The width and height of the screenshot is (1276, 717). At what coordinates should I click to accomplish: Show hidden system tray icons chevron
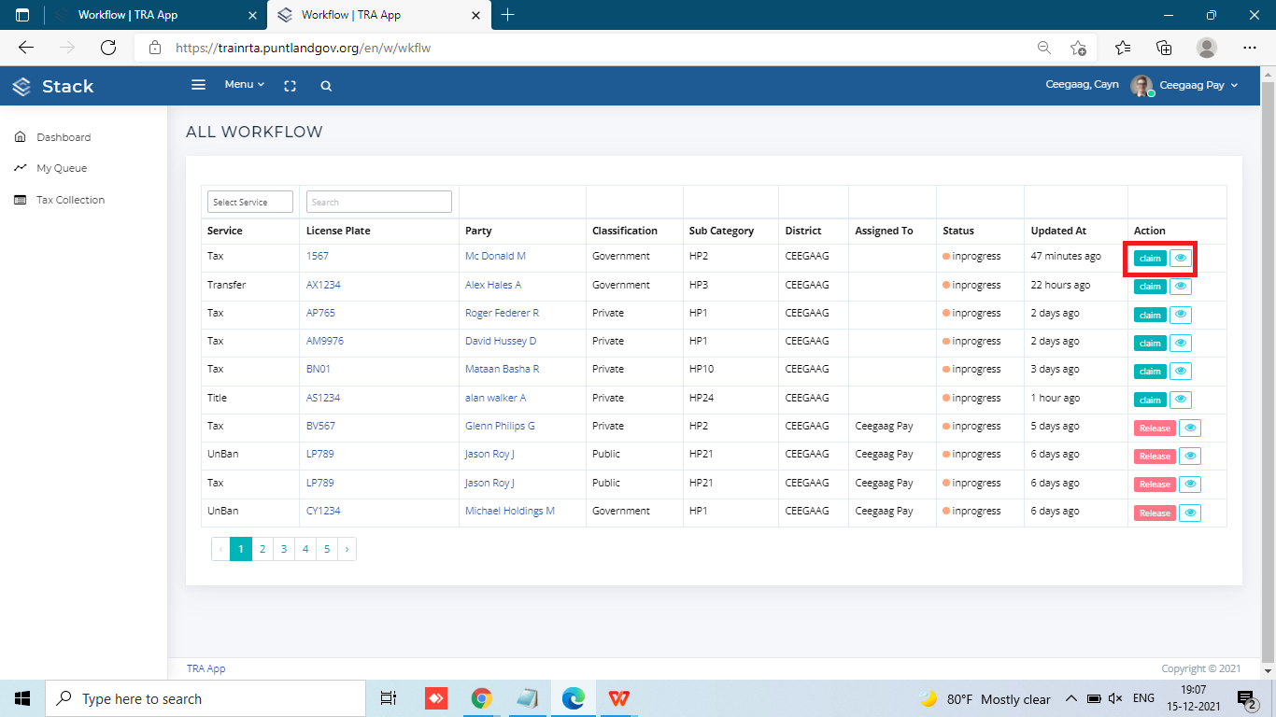(1070, 698)
